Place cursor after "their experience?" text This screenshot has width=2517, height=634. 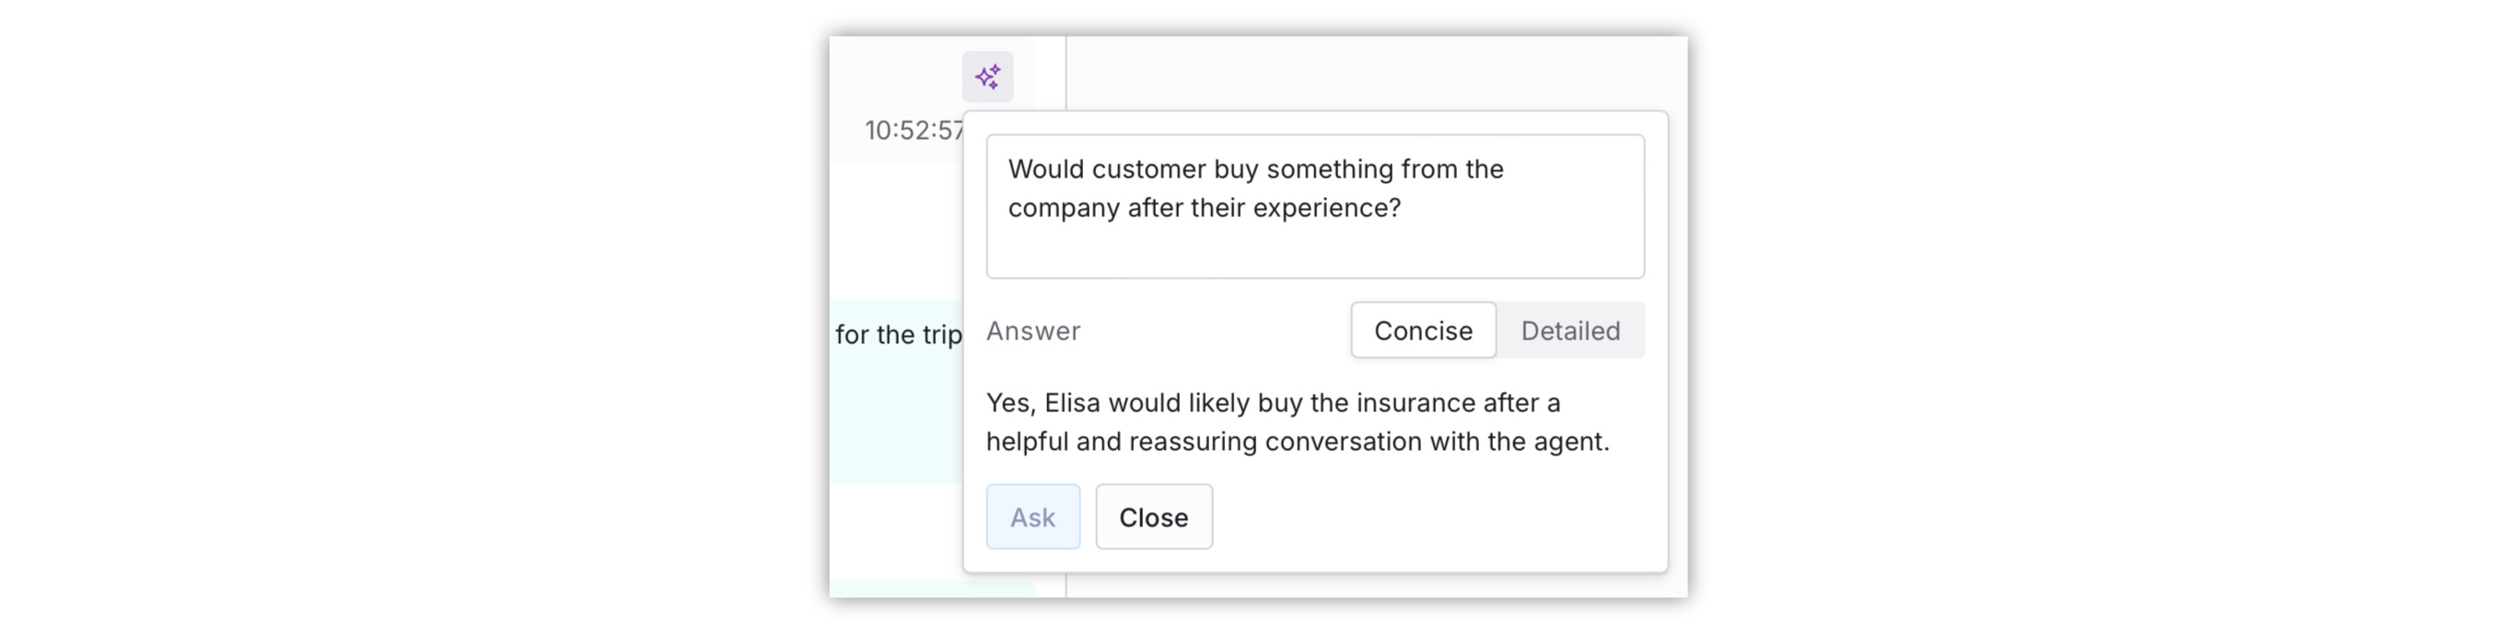coord(1404,208)
